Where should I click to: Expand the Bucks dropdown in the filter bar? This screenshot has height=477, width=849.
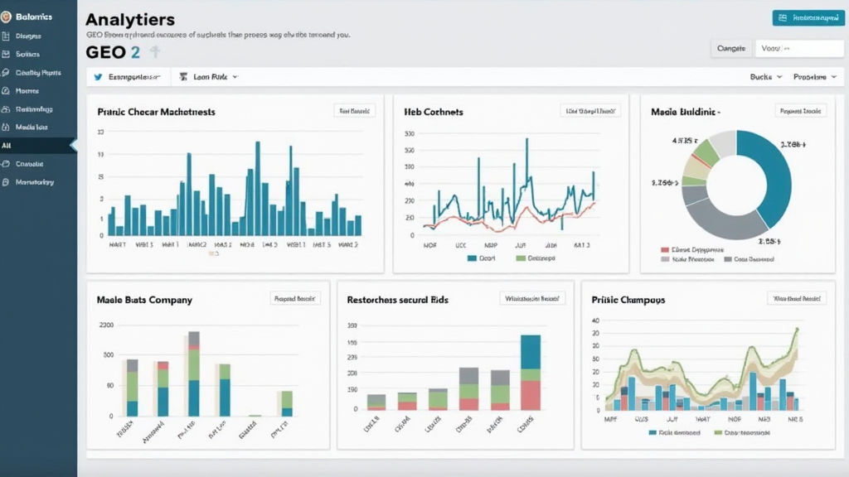(765, 77)
